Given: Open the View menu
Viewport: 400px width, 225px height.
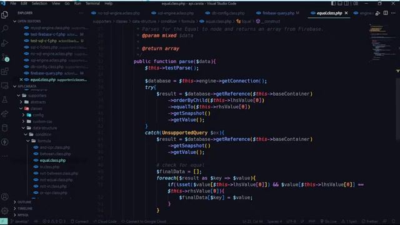Looking at the screenshot, I should pos(56,4).
